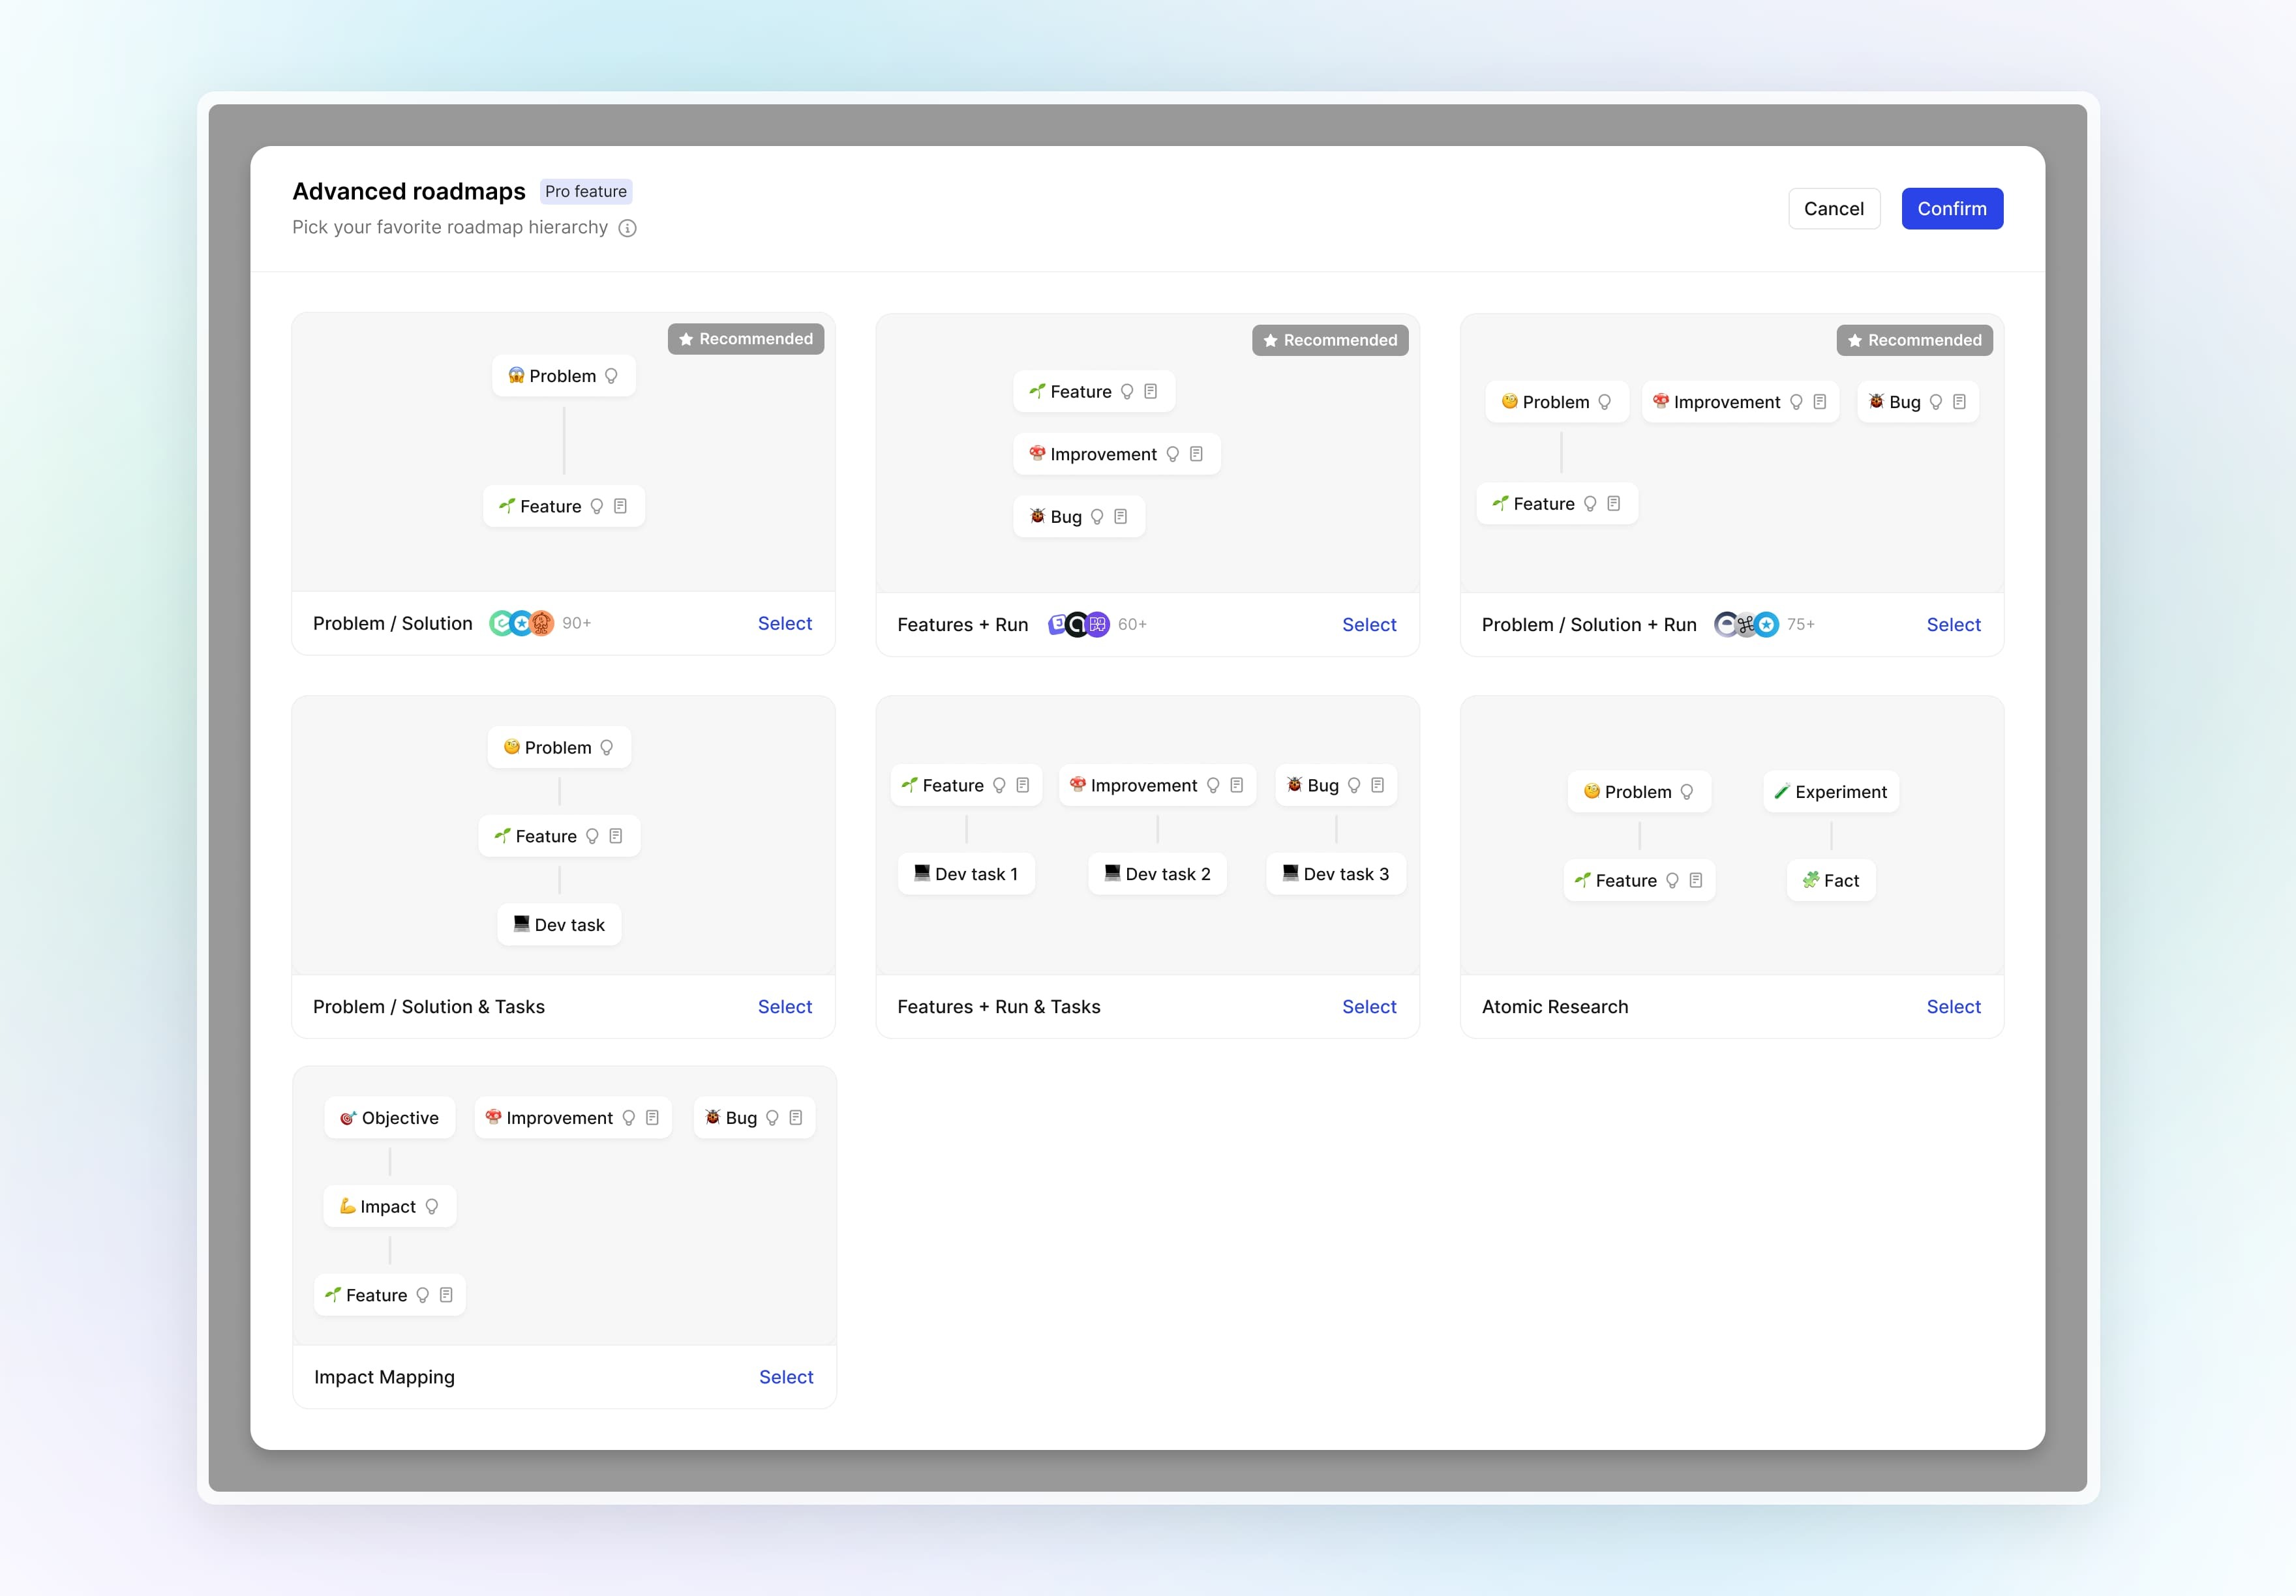The width and height of the screenshot is (2296, 1596).
Task: Click user avatars next to Problem / Solution title
Action: 521,624
